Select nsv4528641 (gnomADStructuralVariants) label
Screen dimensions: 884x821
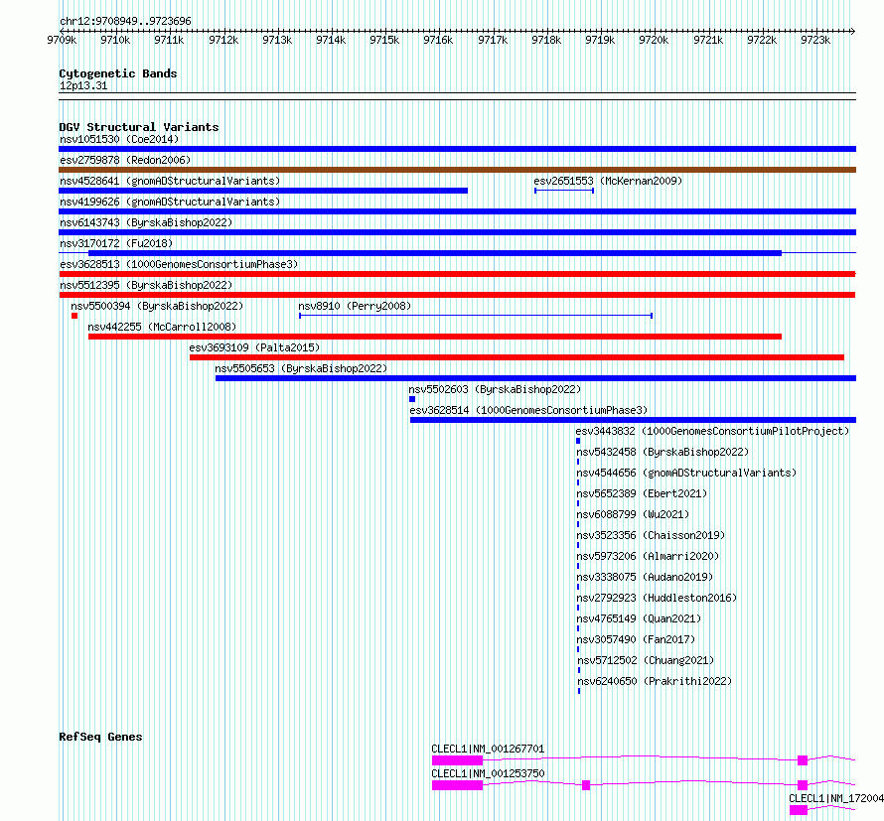(x=170, y=181)
